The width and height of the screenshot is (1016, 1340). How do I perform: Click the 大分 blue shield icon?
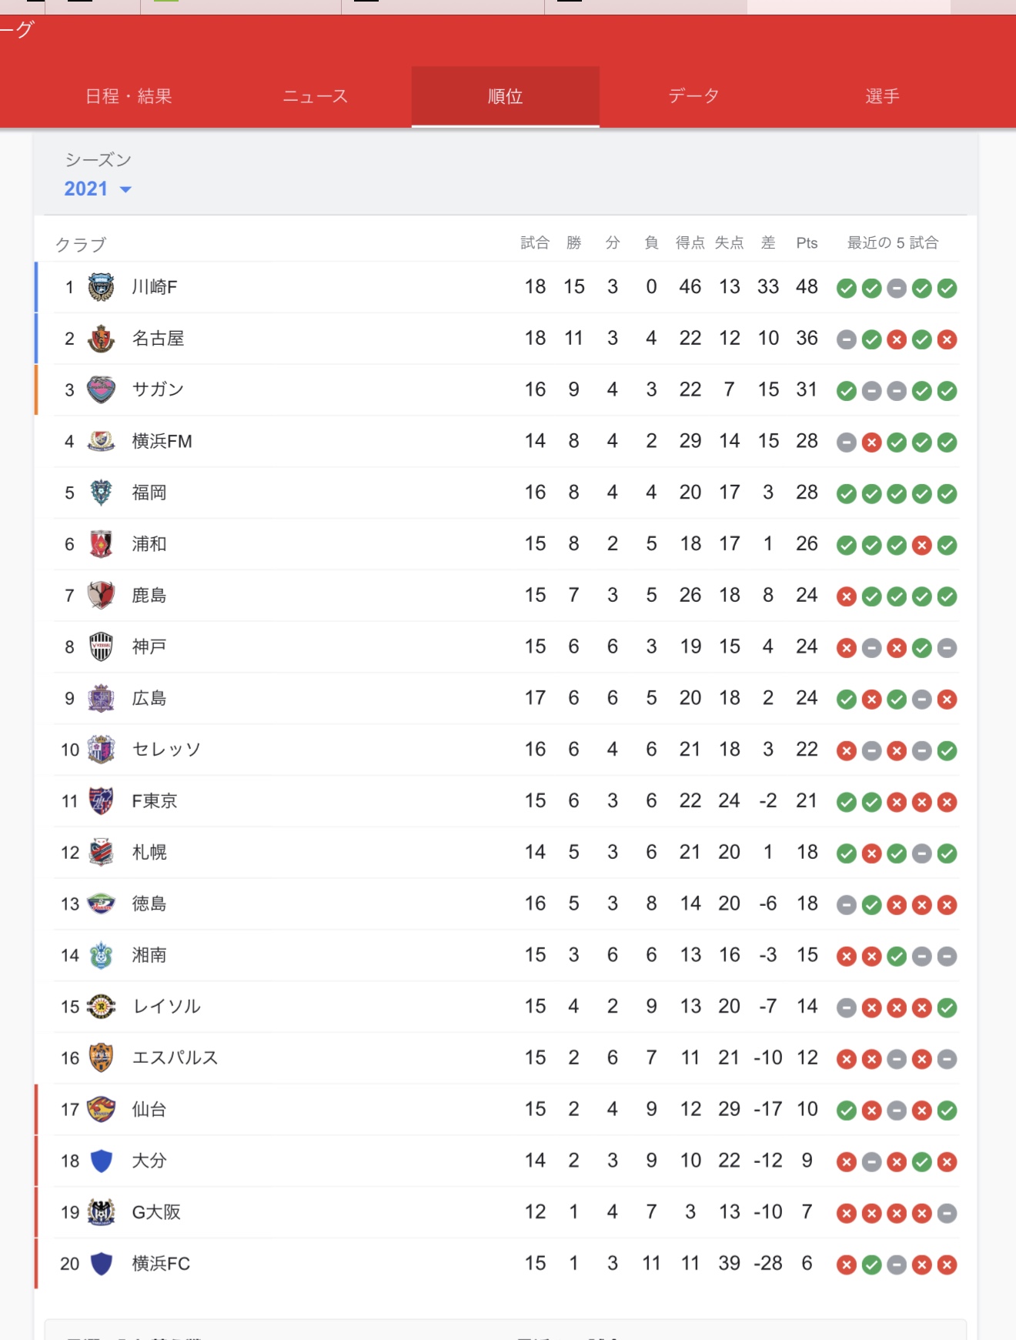click(101, 1161)
